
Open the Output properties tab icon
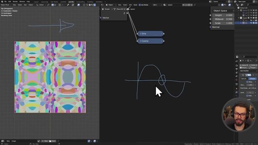point(237,69)
